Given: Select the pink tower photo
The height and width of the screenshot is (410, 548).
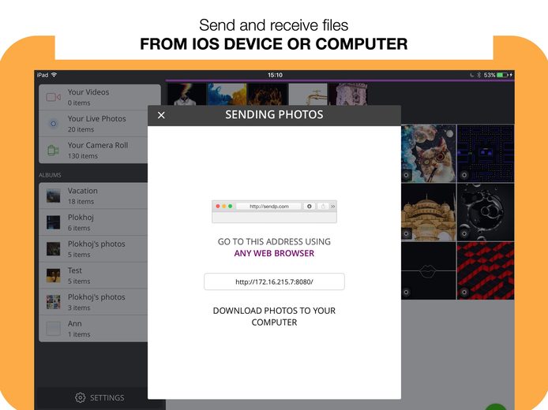Looking at the screenshot, I should tap(348, 94).
